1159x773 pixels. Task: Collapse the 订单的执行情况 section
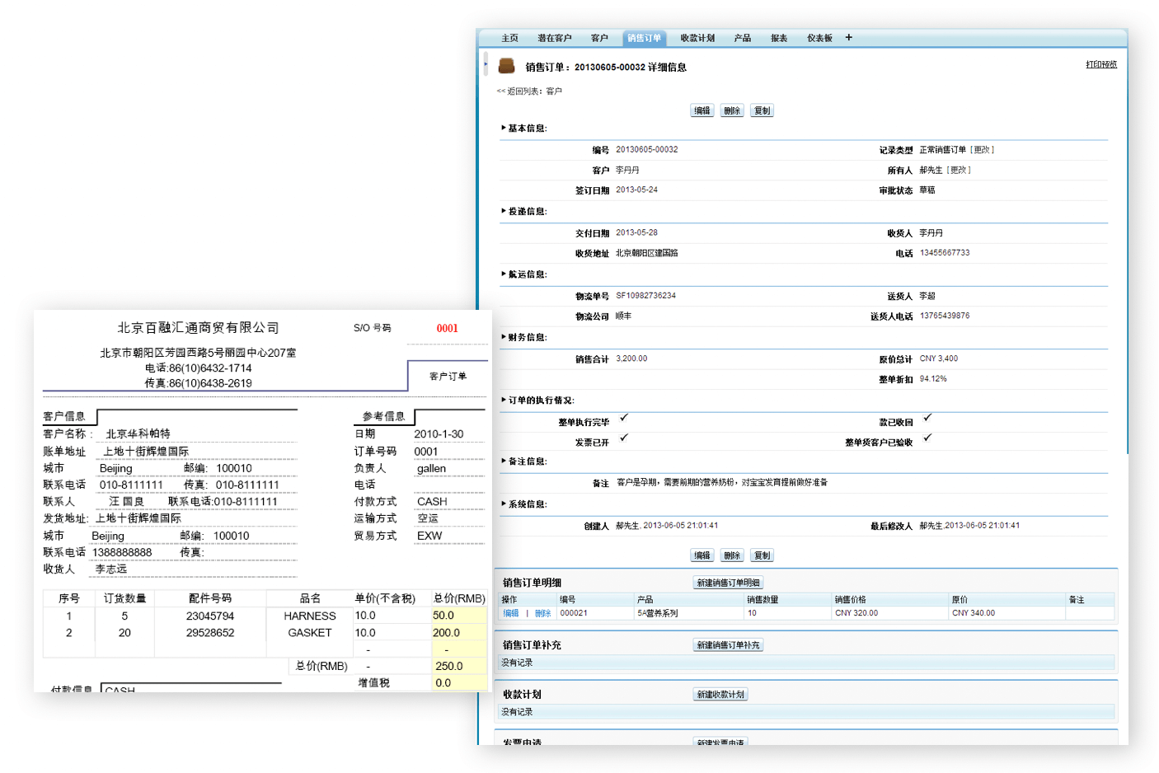click(504, 400)
